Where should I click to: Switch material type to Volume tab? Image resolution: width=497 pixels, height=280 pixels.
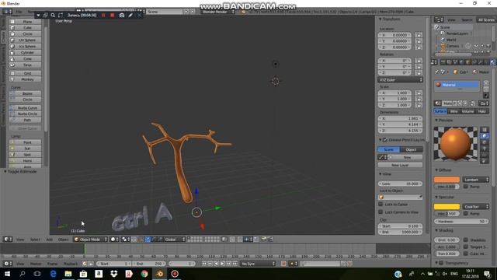[x=467, y=111]
